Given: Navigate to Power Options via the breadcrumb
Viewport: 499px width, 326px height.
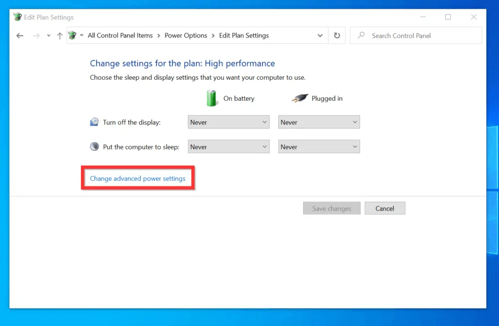Looking at the screenshot, I should 186,35.
